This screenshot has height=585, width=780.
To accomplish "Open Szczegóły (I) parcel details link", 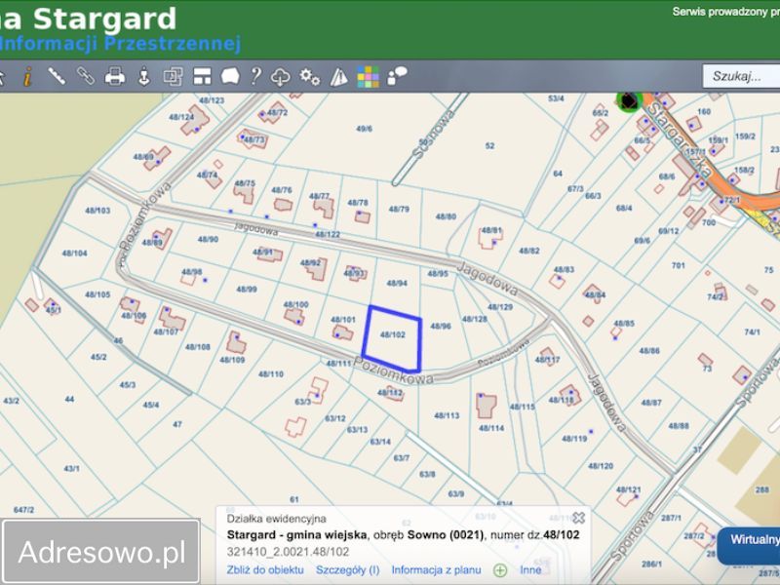I will (x=347, y=569).
